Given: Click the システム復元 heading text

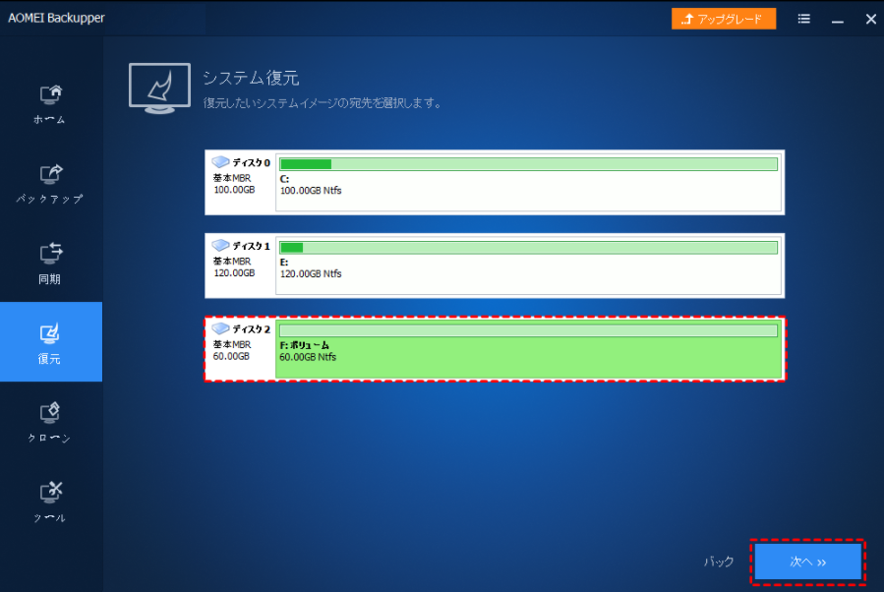Looking at the screenshot, I should [251, 78].
